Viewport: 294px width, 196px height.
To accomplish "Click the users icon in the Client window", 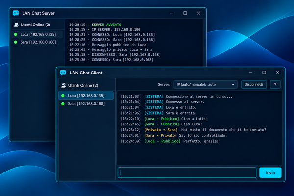I will (x=64, y=85).
